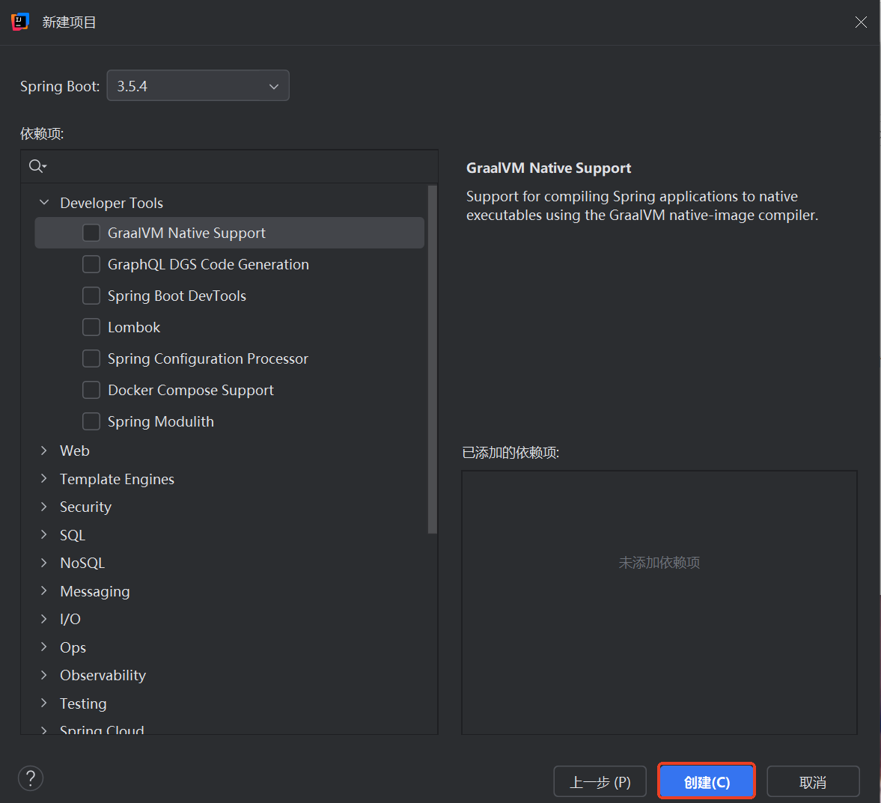881x803 pixels.
Task: Enable the Lombok dependency checkbox
Action: point(91,327)
